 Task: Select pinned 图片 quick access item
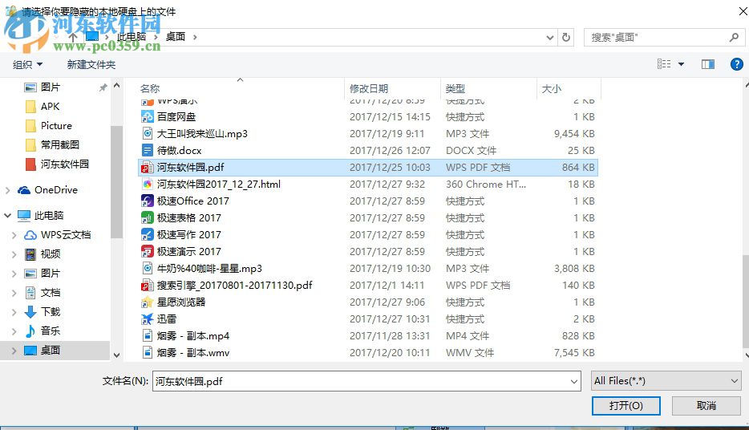43,87
